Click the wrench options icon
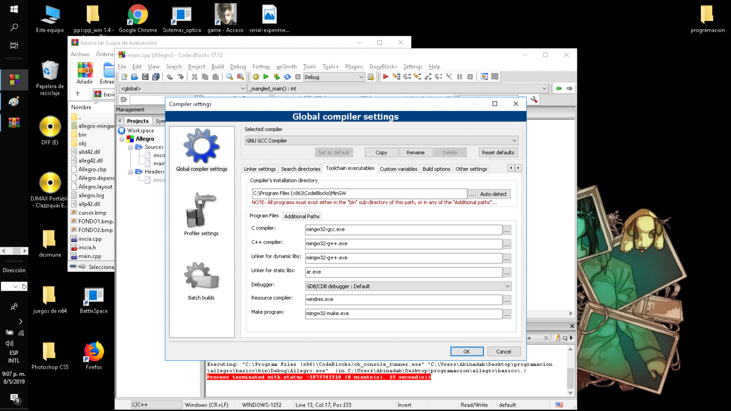This screenshot has width=731, height=411. 534,100
